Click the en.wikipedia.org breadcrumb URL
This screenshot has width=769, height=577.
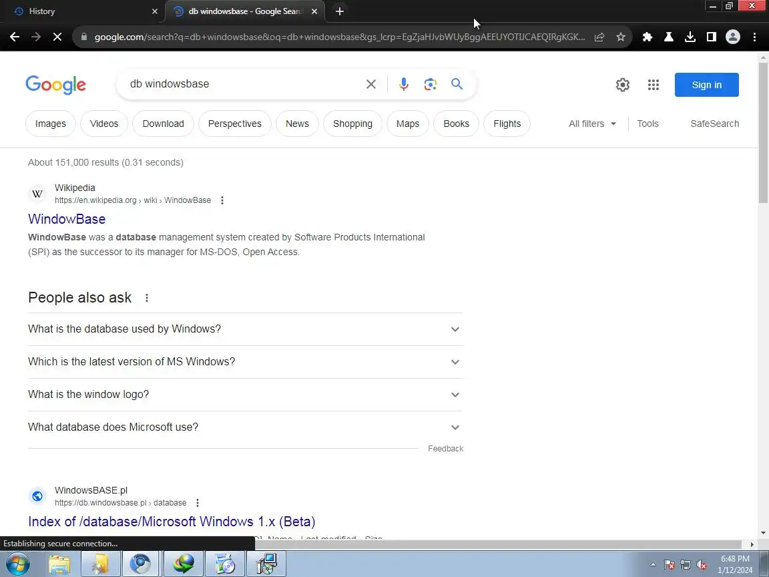(x=133, y=200)
